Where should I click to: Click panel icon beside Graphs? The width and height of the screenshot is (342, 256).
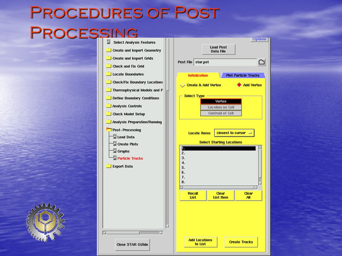coord(115,151)
